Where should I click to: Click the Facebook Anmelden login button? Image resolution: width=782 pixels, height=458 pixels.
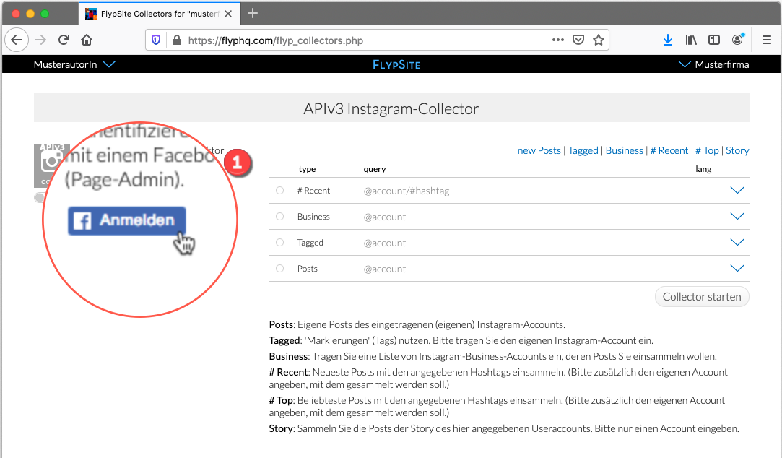(x=126, y=220)
